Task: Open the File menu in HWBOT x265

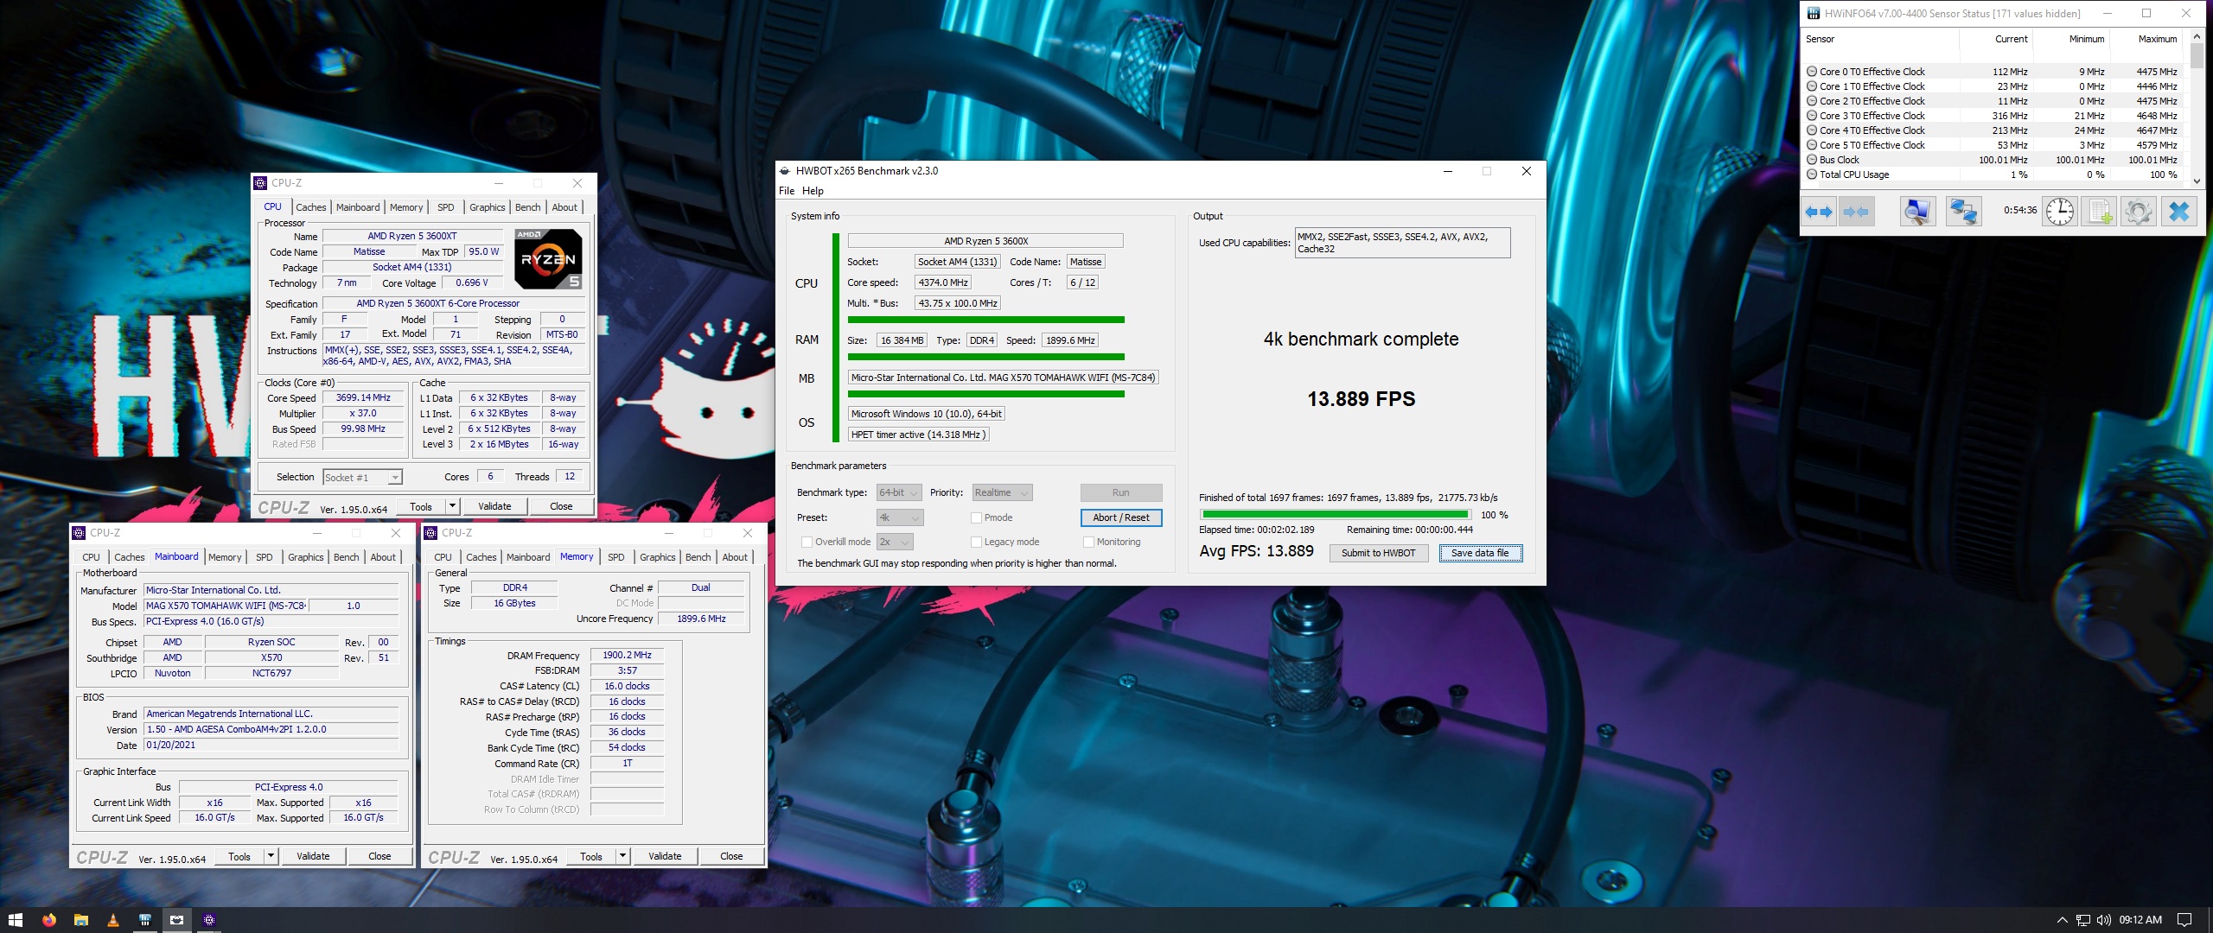Action: 787,191
